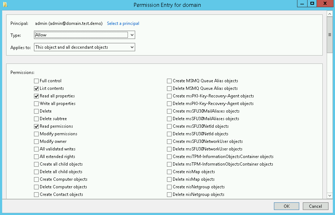The height and width of the screenshot is (215, 335).
Task: Open the Select a principal link
Action: coord(123,23)
